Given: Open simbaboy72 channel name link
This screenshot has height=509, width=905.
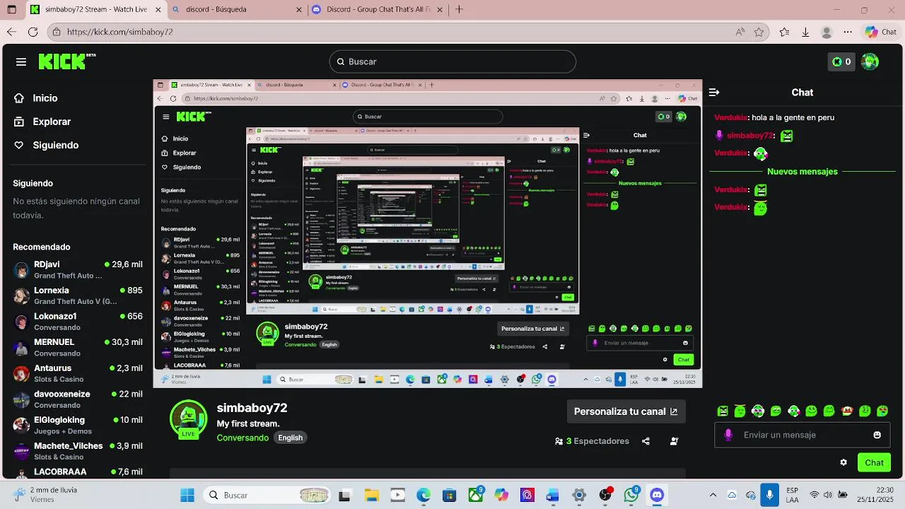Looking at the screenshot, I should pos(252,408).
